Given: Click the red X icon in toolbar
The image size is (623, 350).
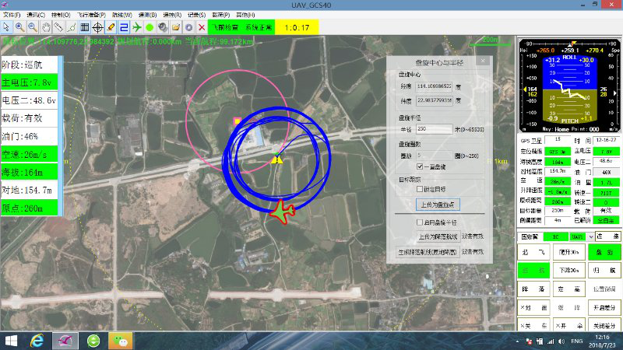Looking at the screenshot, I should (202, 27).
